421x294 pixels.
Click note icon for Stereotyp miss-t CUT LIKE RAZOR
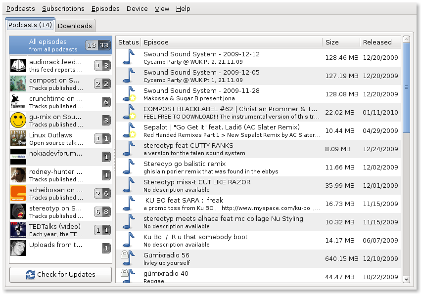(x=129, y=185)
